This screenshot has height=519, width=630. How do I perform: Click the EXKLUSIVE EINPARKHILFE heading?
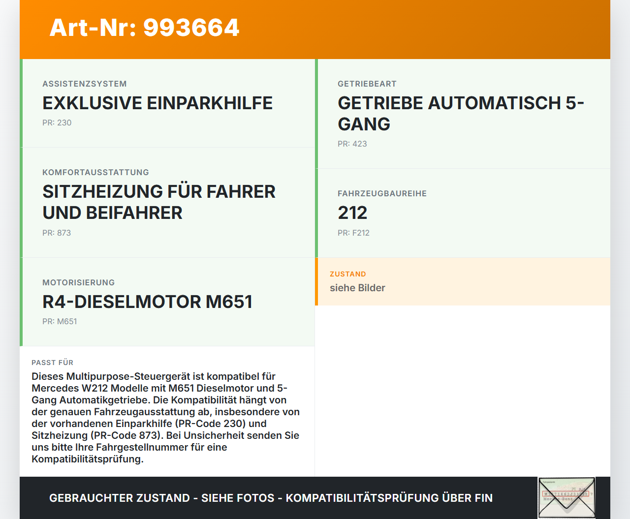[157, 103]
